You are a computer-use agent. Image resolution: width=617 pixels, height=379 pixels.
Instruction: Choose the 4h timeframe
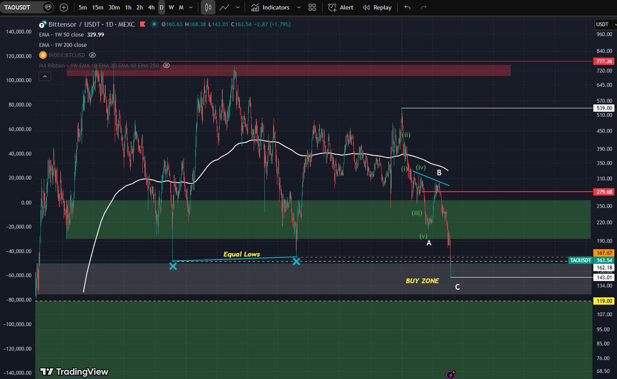[x=151, y=8]
